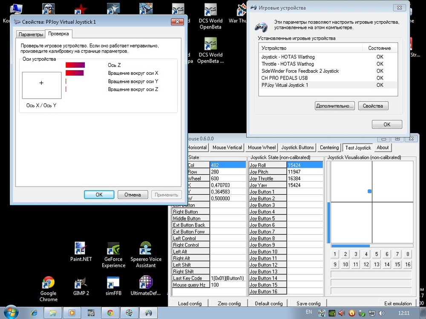Show the clock at 12:11
Screen dimensions: 426x319
(403, 313)
